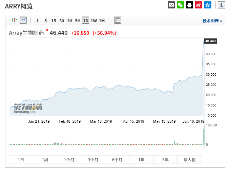Click the ARRY概览 heading
Screen dimensions: 229x170
coord(19,6)
